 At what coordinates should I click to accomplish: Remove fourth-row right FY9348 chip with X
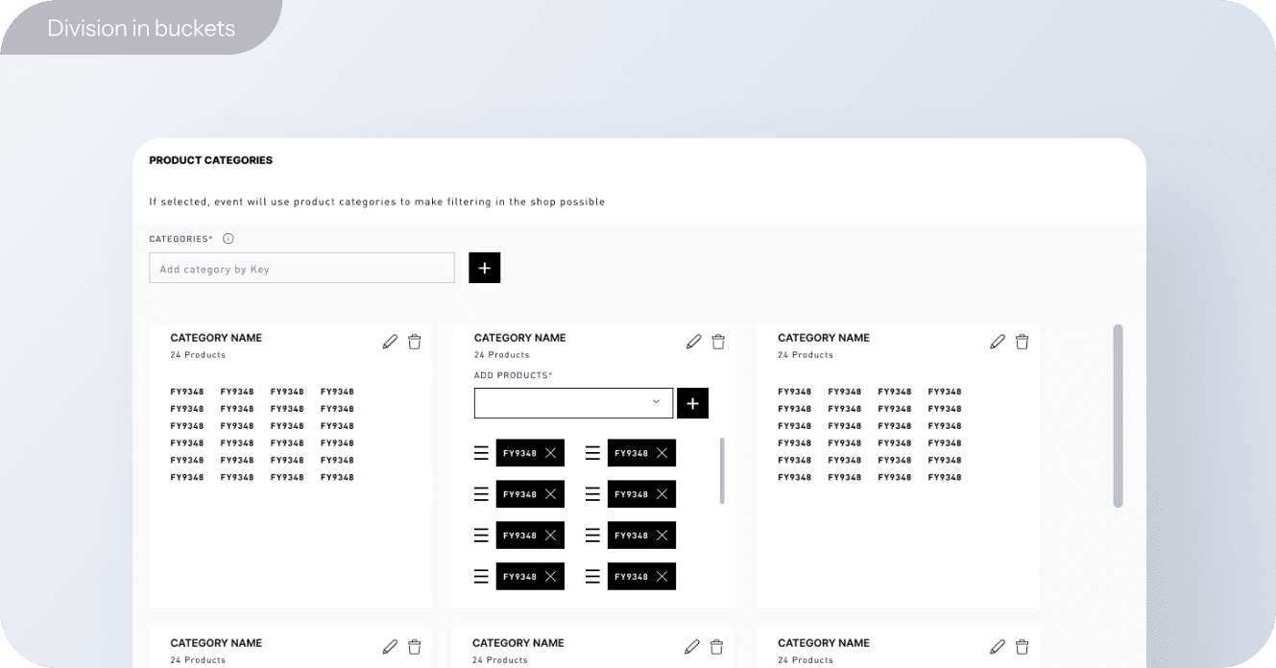pyautogui.click(x=662, y=577)
